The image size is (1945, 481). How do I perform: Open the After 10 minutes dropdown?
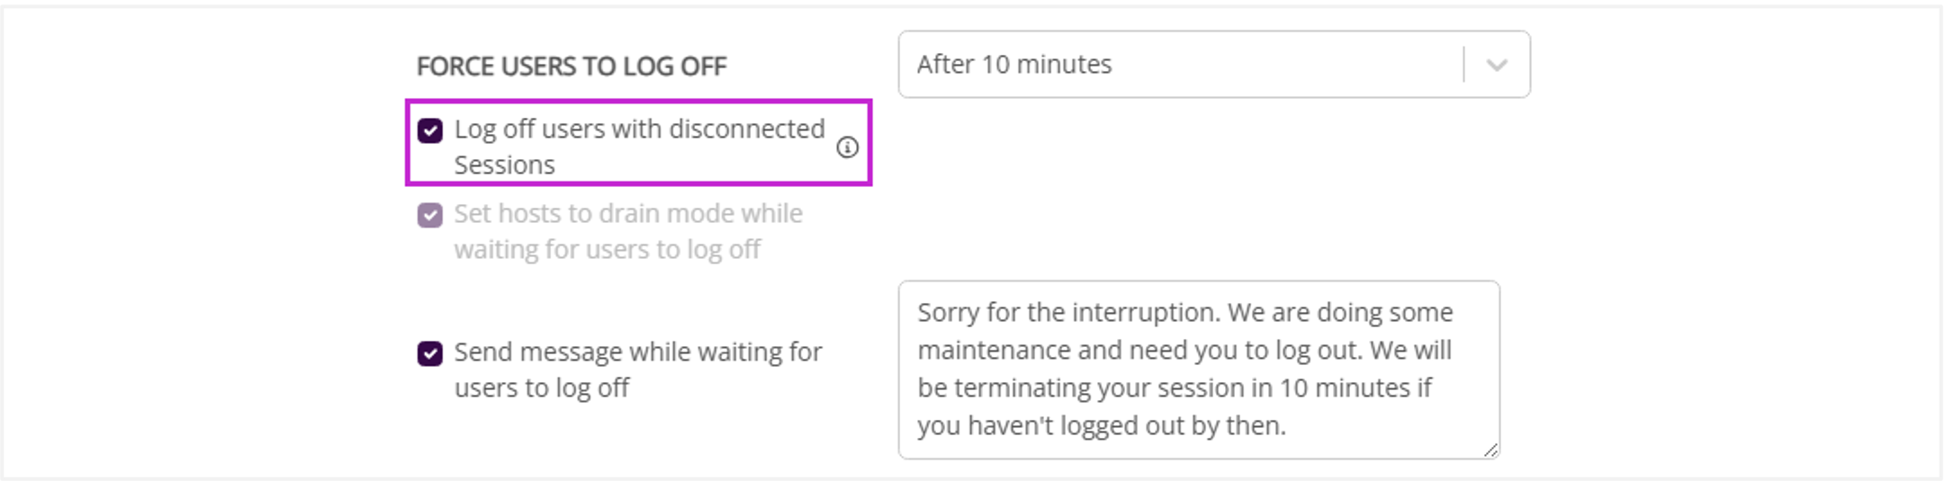1213,65
